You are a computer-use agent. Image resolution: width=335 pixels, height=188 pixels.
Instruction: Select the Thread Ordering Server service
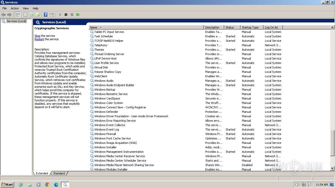[x=186, y=54]
